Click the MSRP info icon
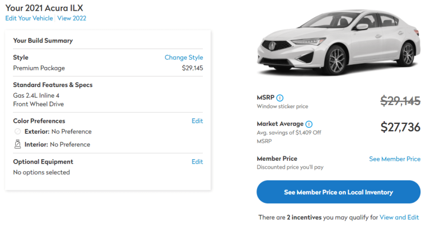 pyautogui.click(x=280, y=98)
